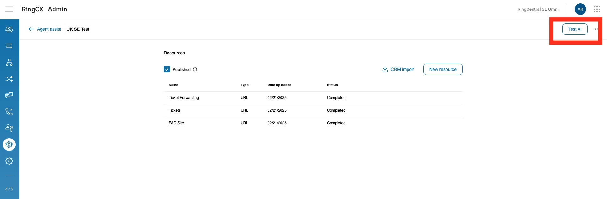The image size is (607, 199).
Task: Open the user-with-wrench agent tools icon
Action: click(x=9, y=128)
